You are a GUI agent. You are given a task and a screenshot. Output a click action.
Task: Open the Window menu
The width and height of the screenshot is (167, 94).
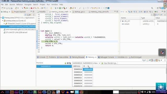55,4
